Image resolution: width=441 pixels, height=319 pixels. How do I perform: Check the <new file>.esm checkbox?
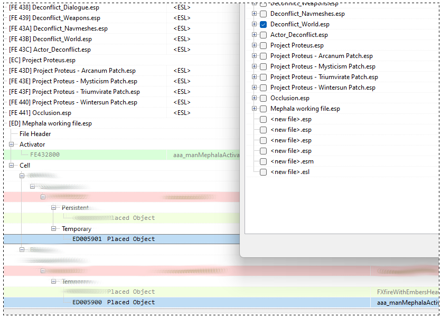point(263,161)
